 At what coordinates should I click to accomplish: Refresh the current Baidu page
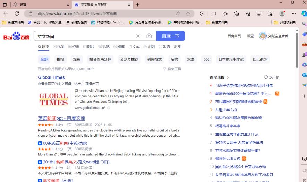pyautogui.click(x=17, y=13)
